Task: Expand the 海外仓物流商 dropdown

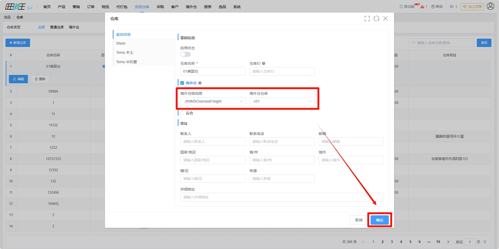Action: point(213,101)
